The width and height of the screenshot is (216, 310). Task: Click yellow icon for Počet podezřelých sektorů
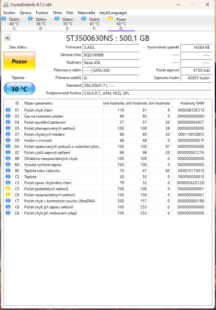coord(8,189)
